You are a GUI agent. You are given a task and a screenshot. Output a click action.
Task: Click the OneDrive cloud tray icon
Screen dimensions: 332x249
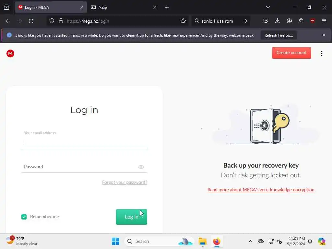[x=261, y=241]
